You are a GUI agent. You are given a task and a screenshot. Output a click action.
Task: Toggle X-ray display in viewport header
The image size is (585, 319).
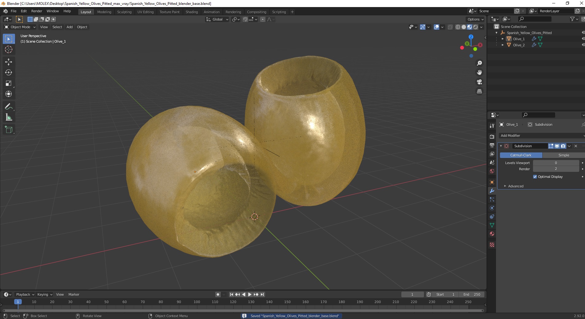[450, 27]
